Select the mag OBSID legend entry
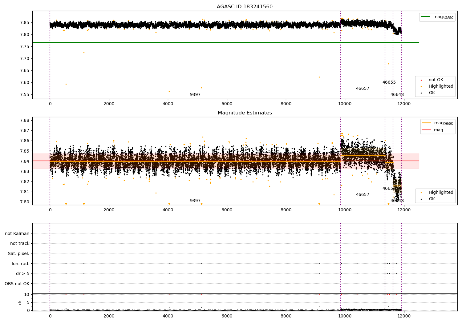 coord(437,123)
